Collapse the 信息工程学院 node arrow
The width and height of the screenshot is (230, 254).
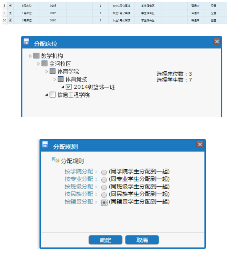pos(46,95)
